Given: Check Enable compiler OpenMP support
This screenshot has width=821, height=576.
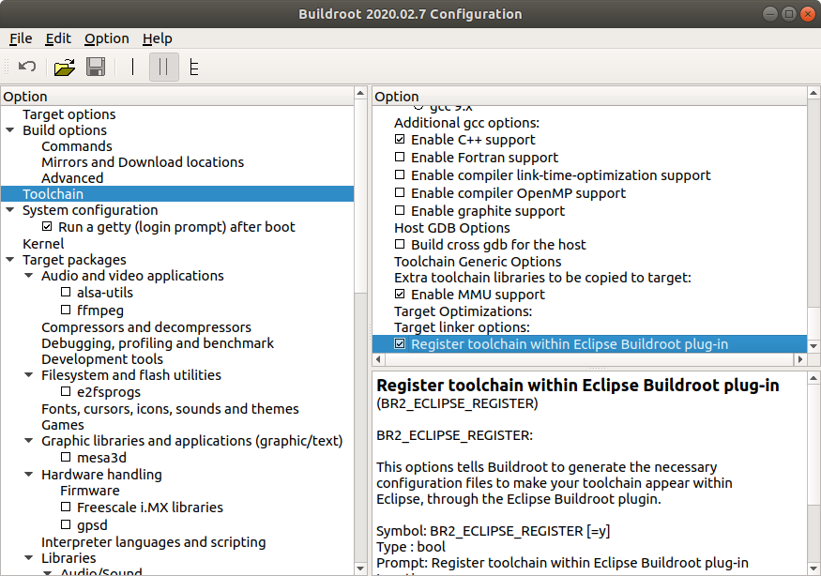Looking at the screenshot, I should tap(400, 192).
